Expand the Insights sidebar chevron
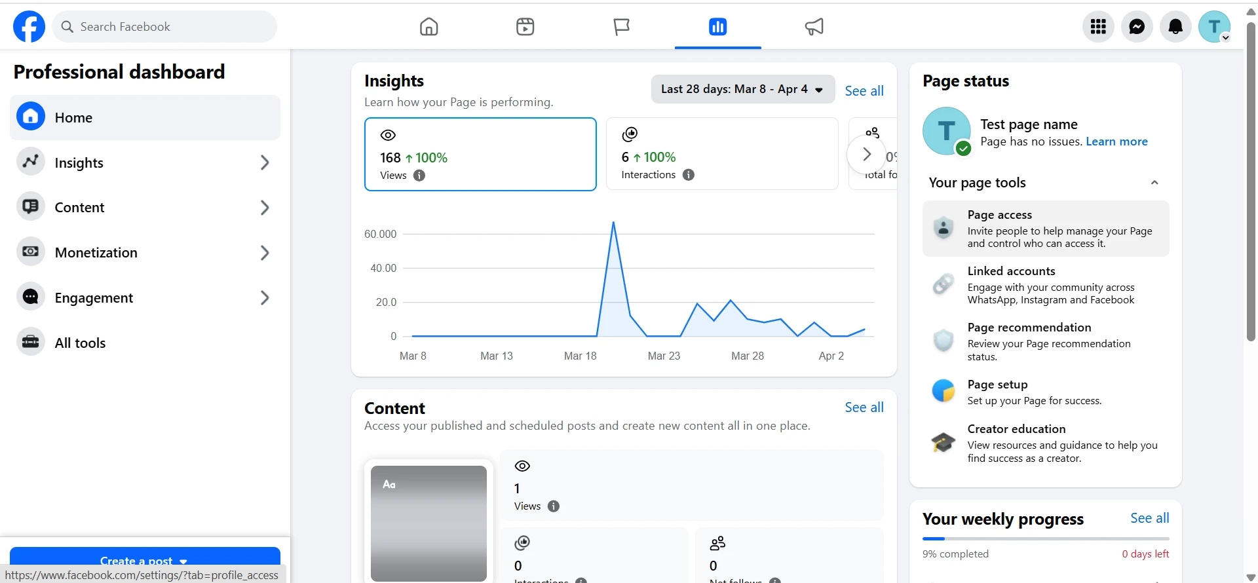1258x583 pixels. click(265, 162)
